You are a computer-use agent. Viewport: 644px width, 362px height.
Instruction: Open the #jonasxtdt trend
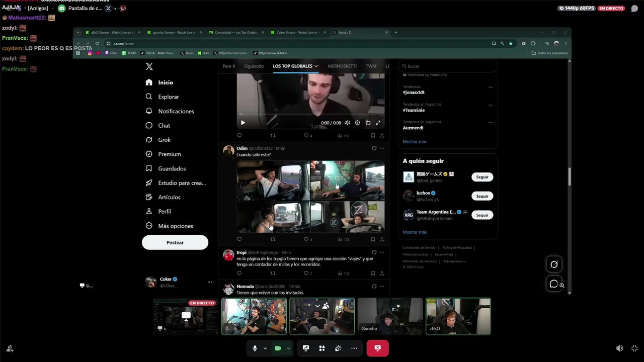click(x=414, y=93)
